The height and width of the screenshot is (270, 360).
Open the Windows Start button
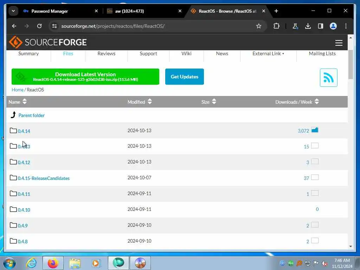click(x=9, y=263)
